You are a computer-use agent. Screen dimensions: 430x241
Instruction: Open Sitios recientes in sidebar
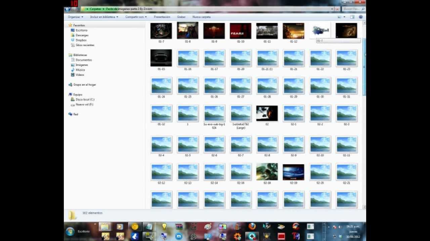tap(85, 45)
